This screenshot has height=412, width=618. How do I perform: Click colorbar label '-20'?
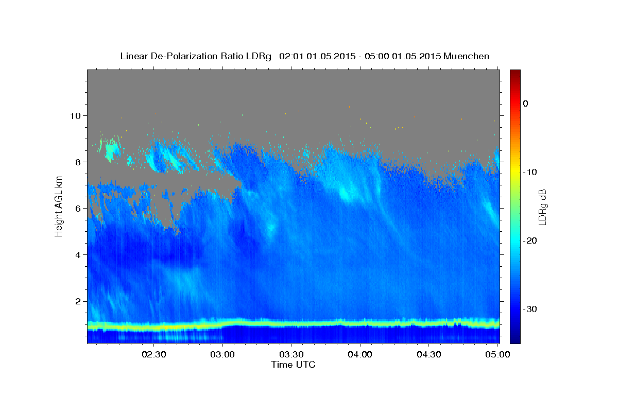[531, 241]
